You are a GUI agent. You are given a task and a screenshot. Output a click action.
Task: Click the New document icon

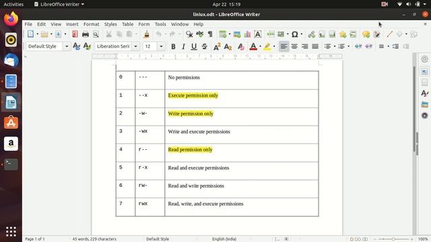[30, 34]
